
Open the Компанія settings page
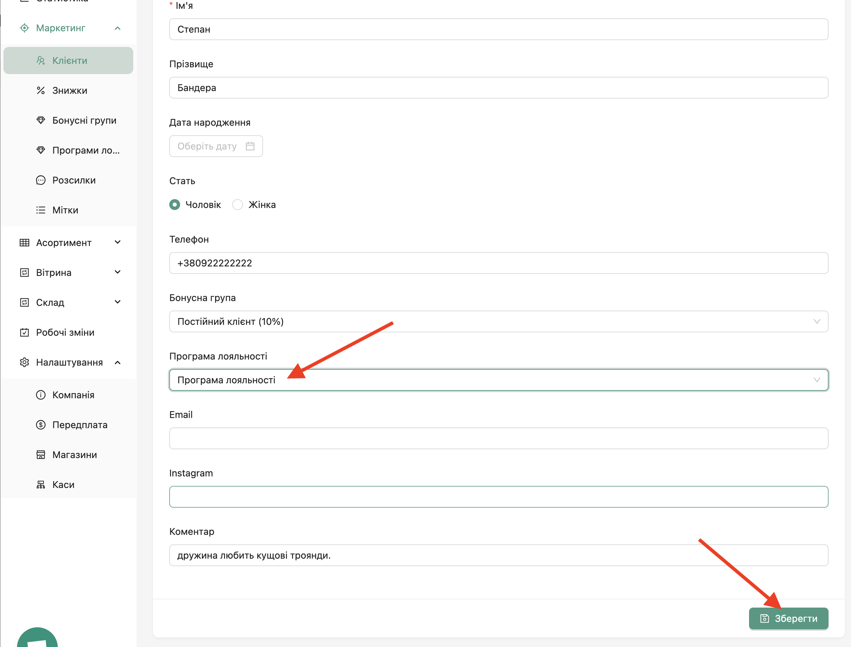(x=73, y=395)
